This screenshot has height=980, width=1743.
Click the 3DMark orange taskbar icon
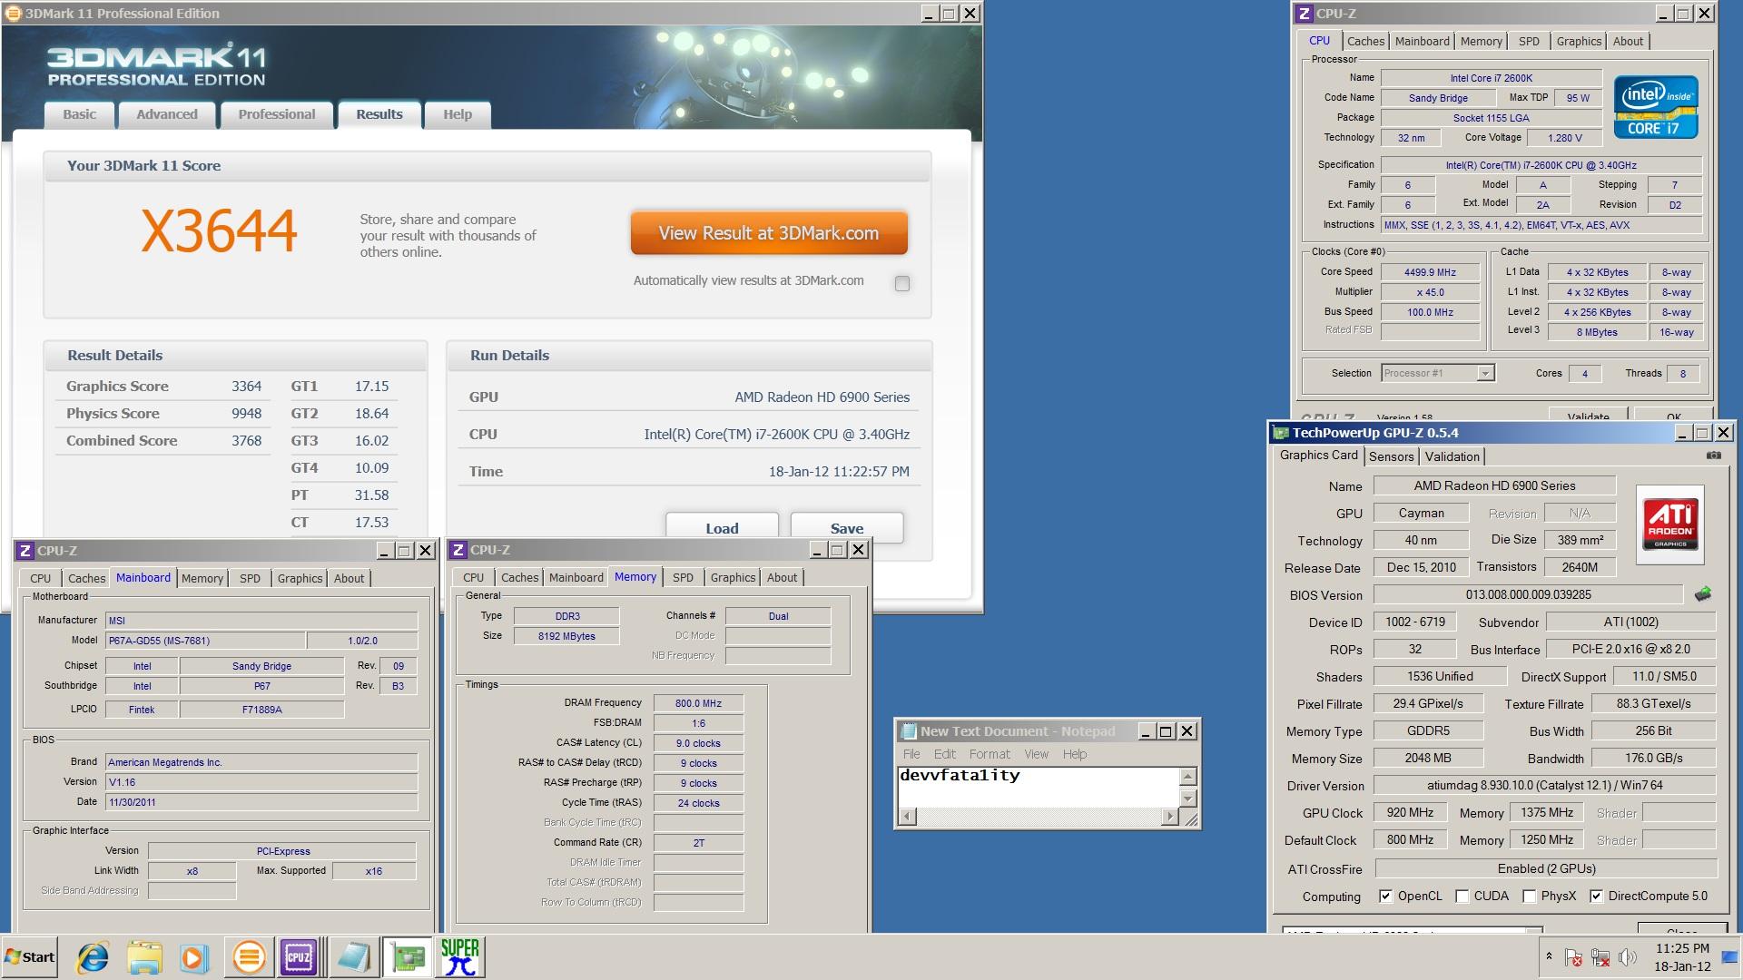[249, 957]
